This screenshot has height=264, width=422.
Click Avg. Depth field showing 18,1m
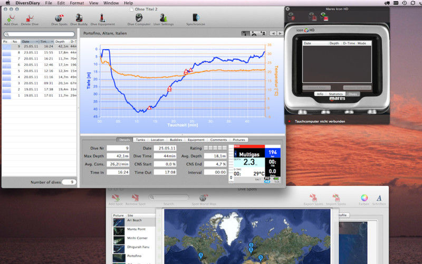tap(215, 156)
